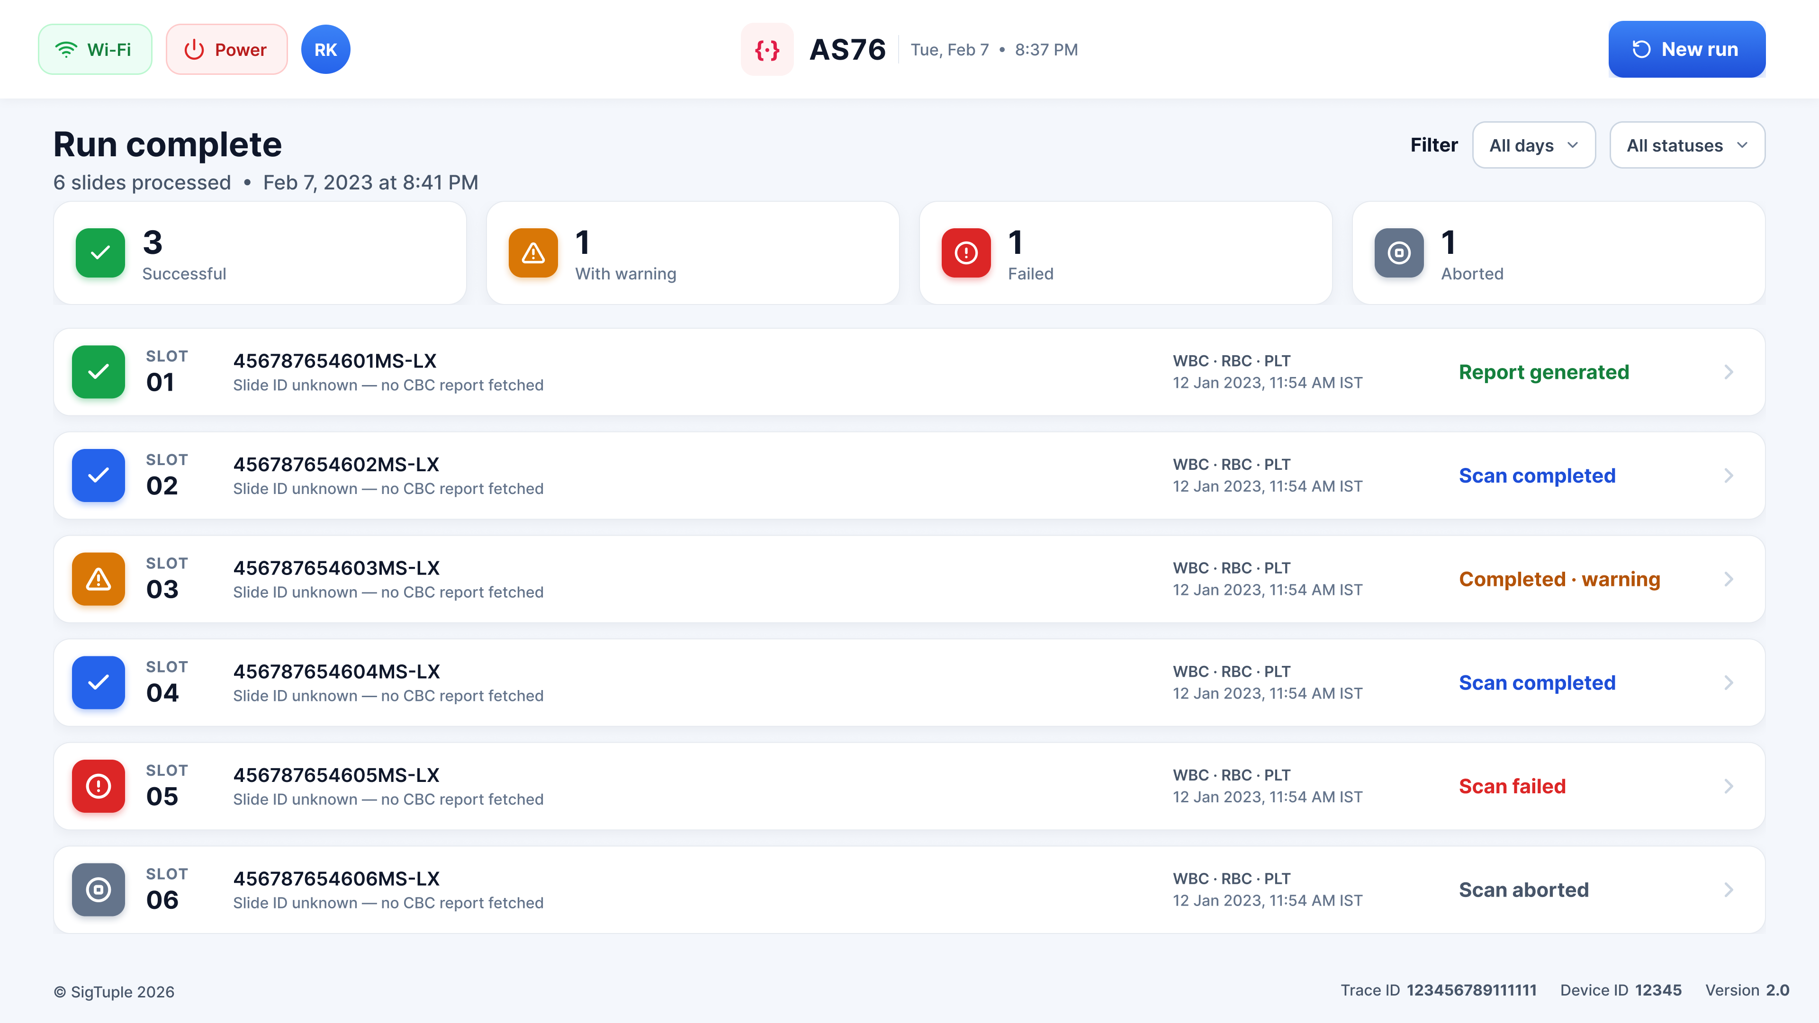
Task: Click Scan completed status for Slot 04
Action: (x=1537, y=682)
